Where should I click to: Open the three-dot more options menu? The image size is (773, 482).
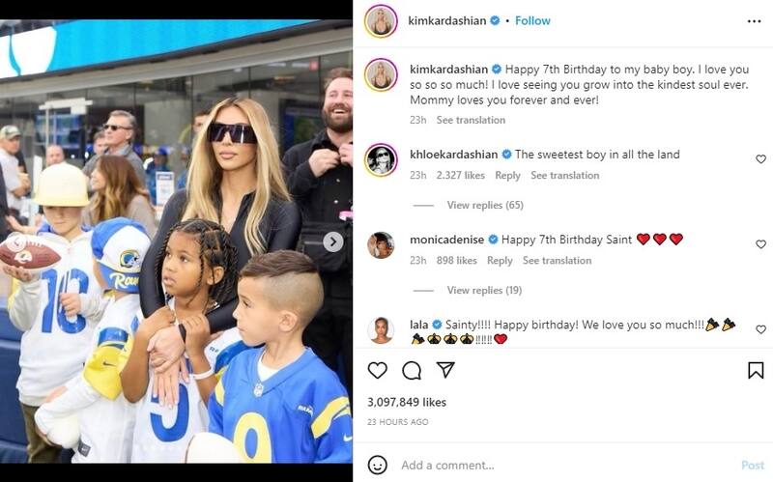point(754,21)
